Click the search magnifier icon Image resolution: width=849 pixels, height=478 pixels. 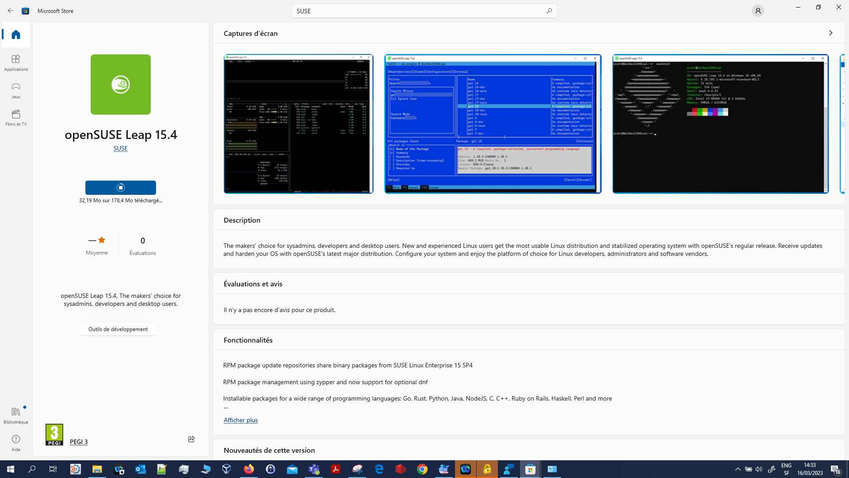click(549, 11)
